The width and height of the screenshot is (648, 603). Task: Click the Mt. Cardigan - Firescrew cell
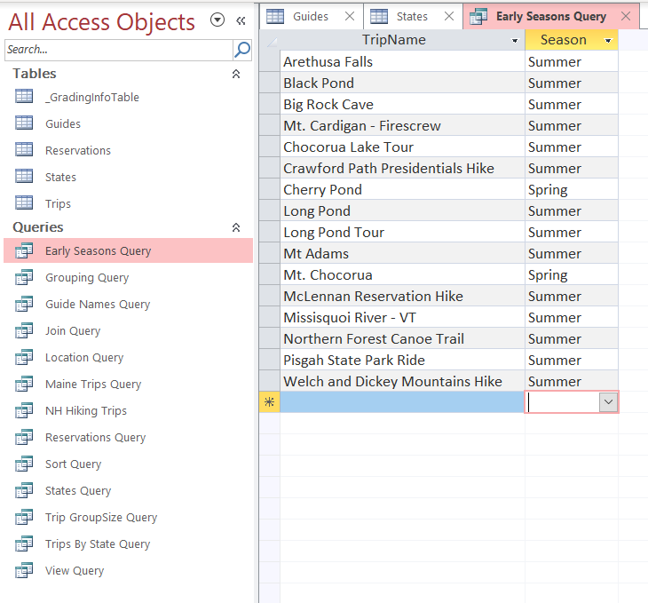pos(402,126)
